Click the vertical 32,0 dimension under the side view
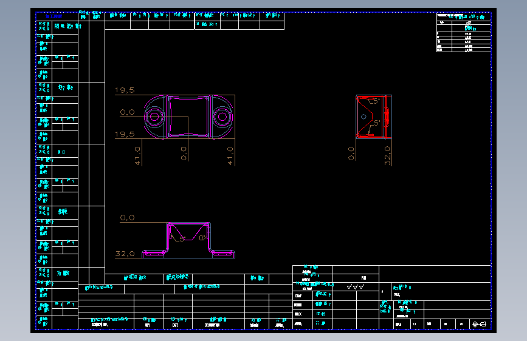The width and height of the screenshot is (527, 341). coord(388,155)
